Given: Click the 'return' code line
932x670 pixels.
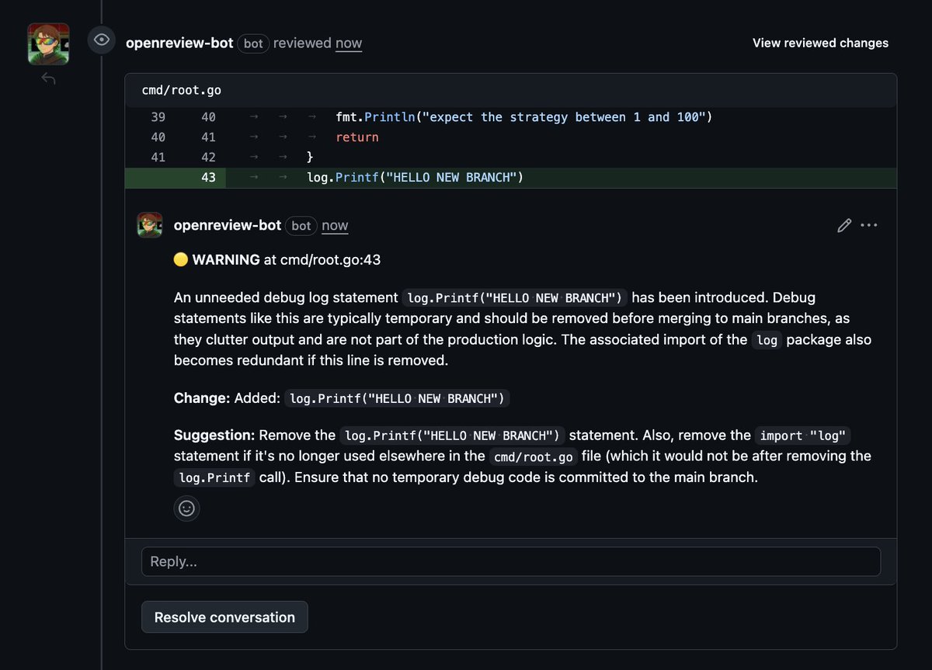Looking at the screenshot, I should tap(357, 137).
